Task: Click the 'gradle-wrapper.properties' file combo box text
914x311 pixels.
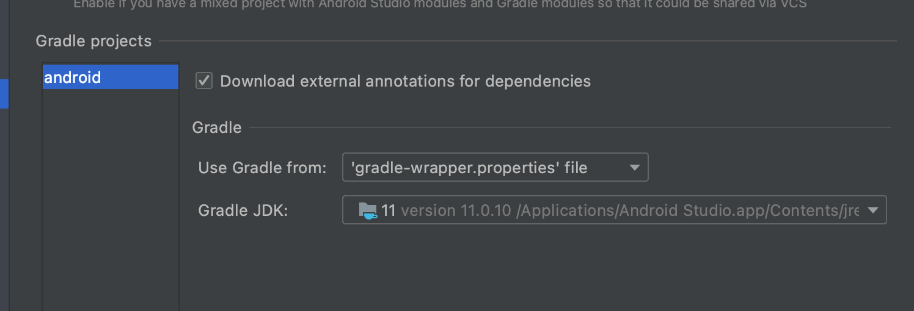Action: click(x=470, y=168)
